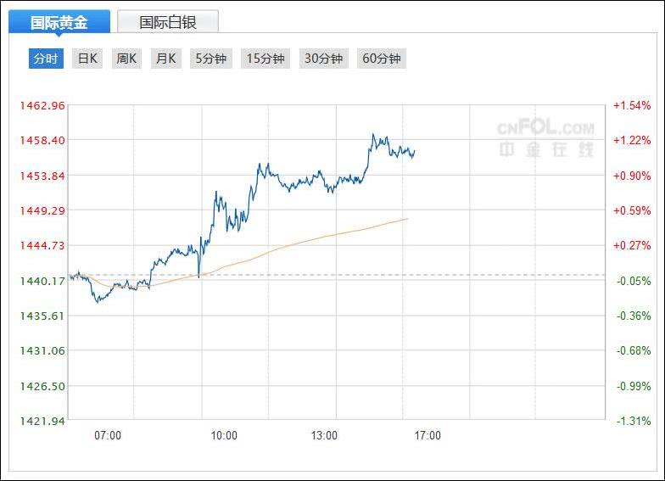Screen dimensions: 665x481
Task: Select the 分时 chart view
Action: coord(46,59)
